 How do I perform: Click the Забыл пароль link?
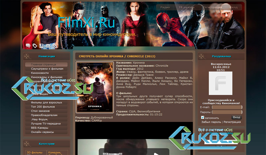tap(211, 122)
